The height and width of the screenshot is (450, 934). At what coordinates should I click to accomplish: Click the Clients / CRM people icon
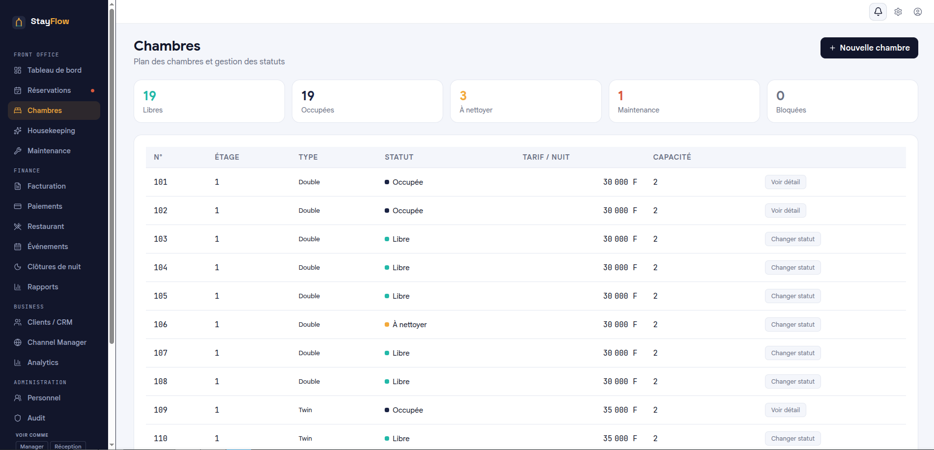(x=18, y=322)
